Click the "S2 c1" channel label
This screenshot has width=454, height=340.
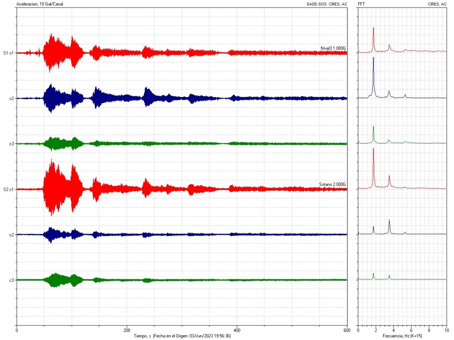coord(8,189)
